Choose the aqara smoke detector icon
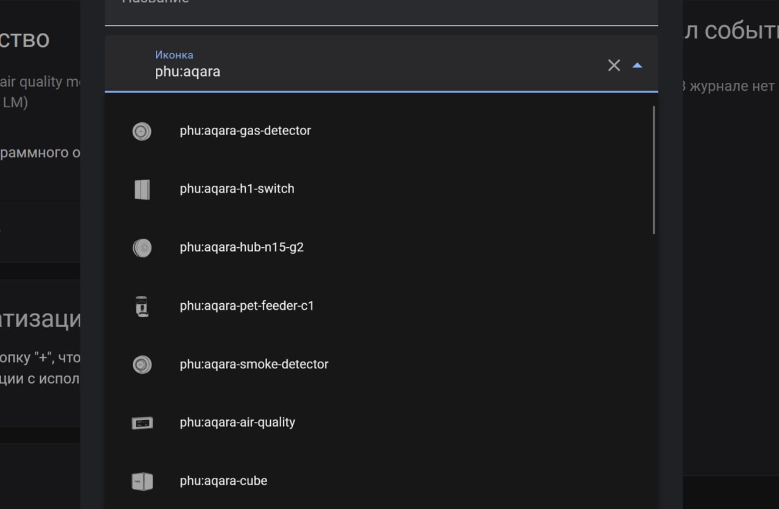 (x=142, y=365)
